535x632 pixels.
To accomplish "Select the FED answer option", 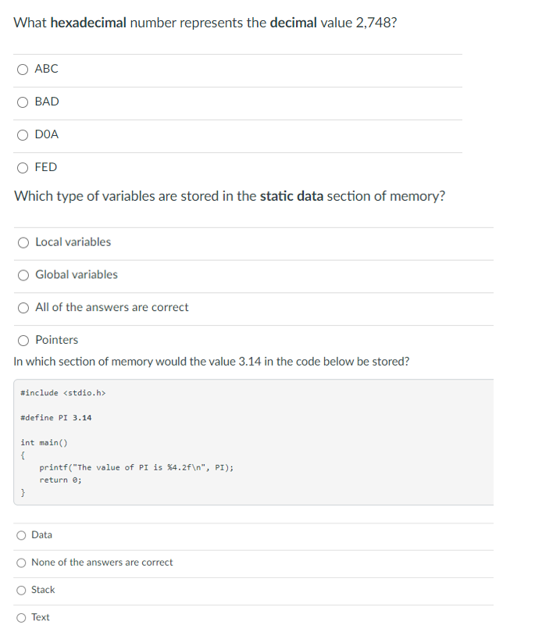I will pyautogui.click(x=23, y=167).
